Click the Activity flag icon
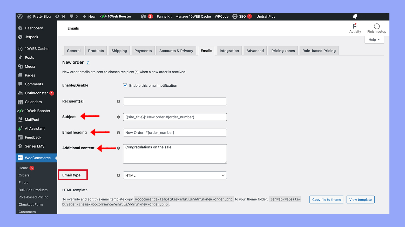The width and height of the screenshot is (405, 227). point(355,26)
